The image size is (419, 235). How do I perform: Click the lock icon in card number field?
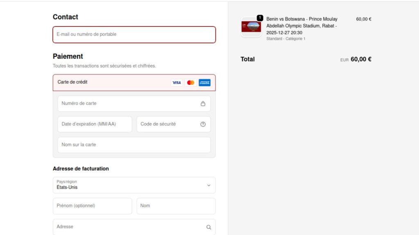(x=203, y=104)
